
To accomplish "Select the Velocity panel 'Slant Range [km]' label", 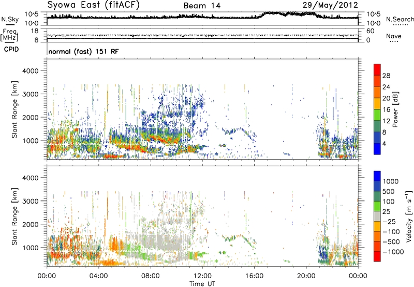I will pyautogui.click(x=14, y=217).
